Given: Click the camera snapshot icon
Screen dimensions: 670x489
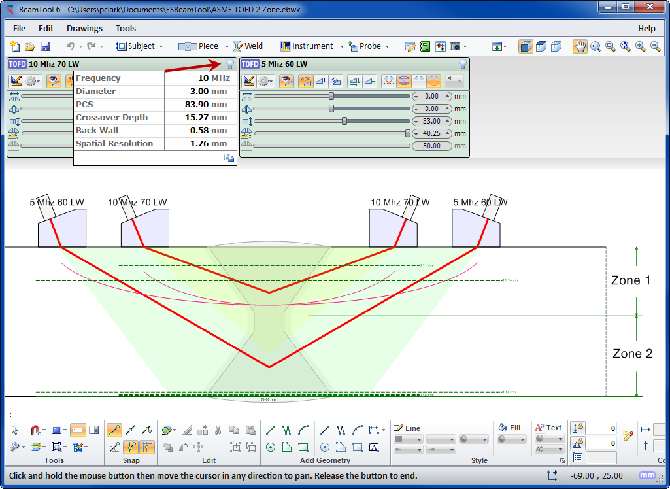Looking at the screenshot, I should pyautogui.click(x=455, y=46).
